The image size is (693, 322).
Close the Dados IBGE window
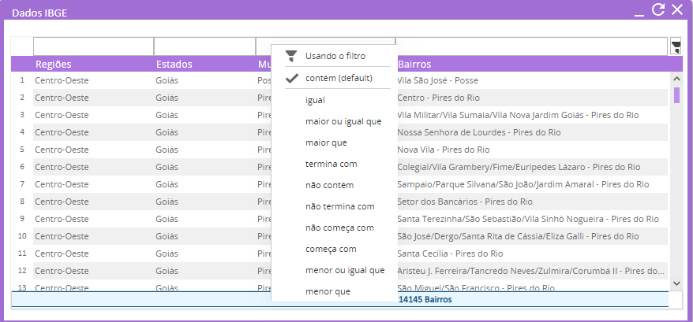coord(676,9)
